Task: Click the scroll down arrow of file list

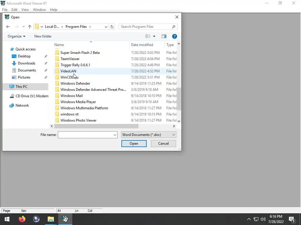Action: point(179,121)
